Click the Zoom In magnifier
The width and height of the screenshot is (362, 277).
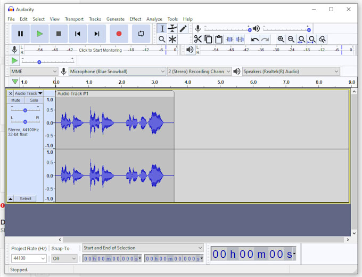click(x=281, y=39)
